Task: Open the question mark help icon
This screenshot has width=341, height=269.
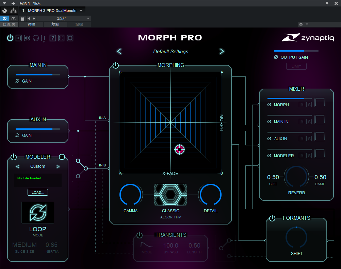Action: pos(53,38)
